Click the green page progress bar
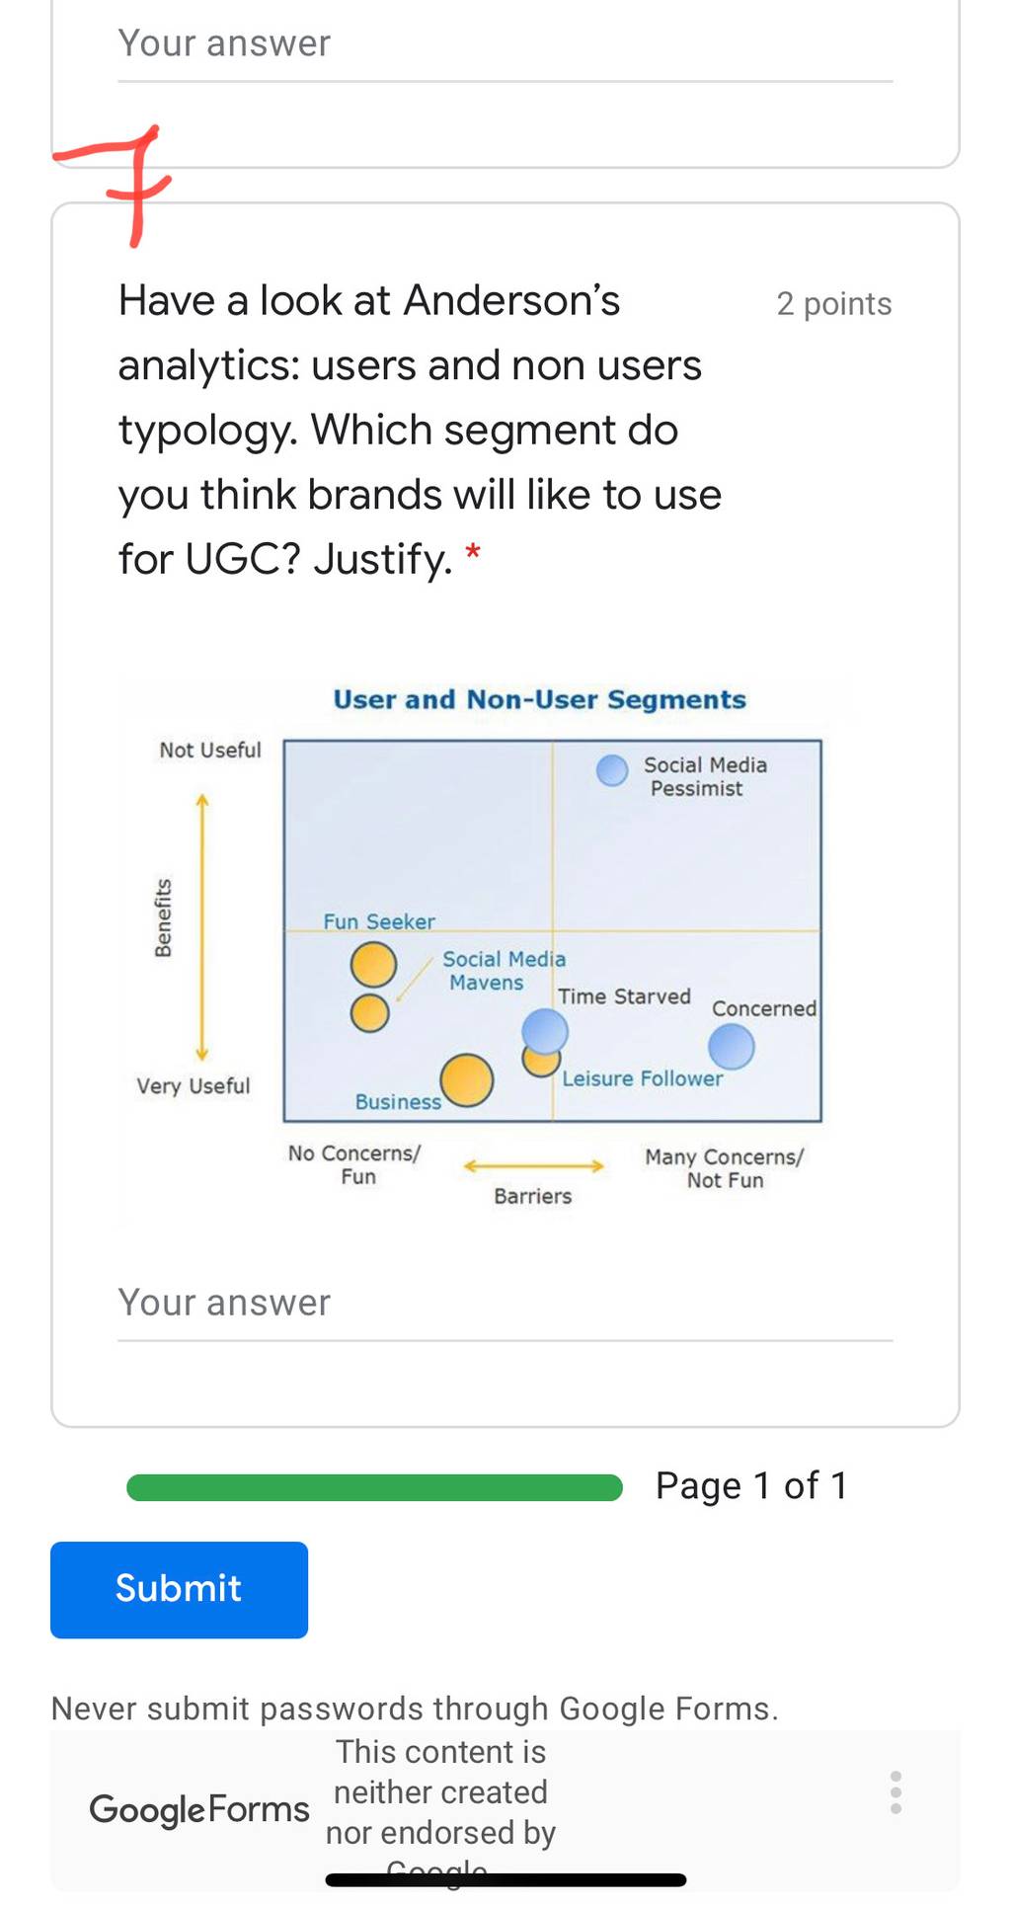Image resolution: width=1011 pixels, height=1908 pixels. (x=374, y=1487)
